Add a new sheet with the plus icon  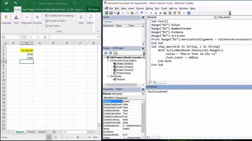pyautogui.click(x=54, y=132)
